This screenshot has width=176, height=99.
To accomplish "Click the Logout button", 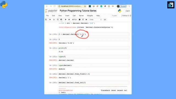I will tap(128, 11).
